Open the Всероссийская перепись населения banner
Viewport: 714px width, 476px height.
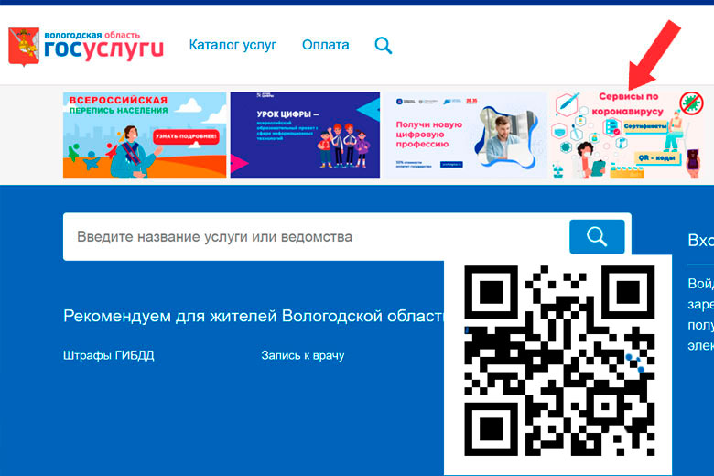pos(145,135)
